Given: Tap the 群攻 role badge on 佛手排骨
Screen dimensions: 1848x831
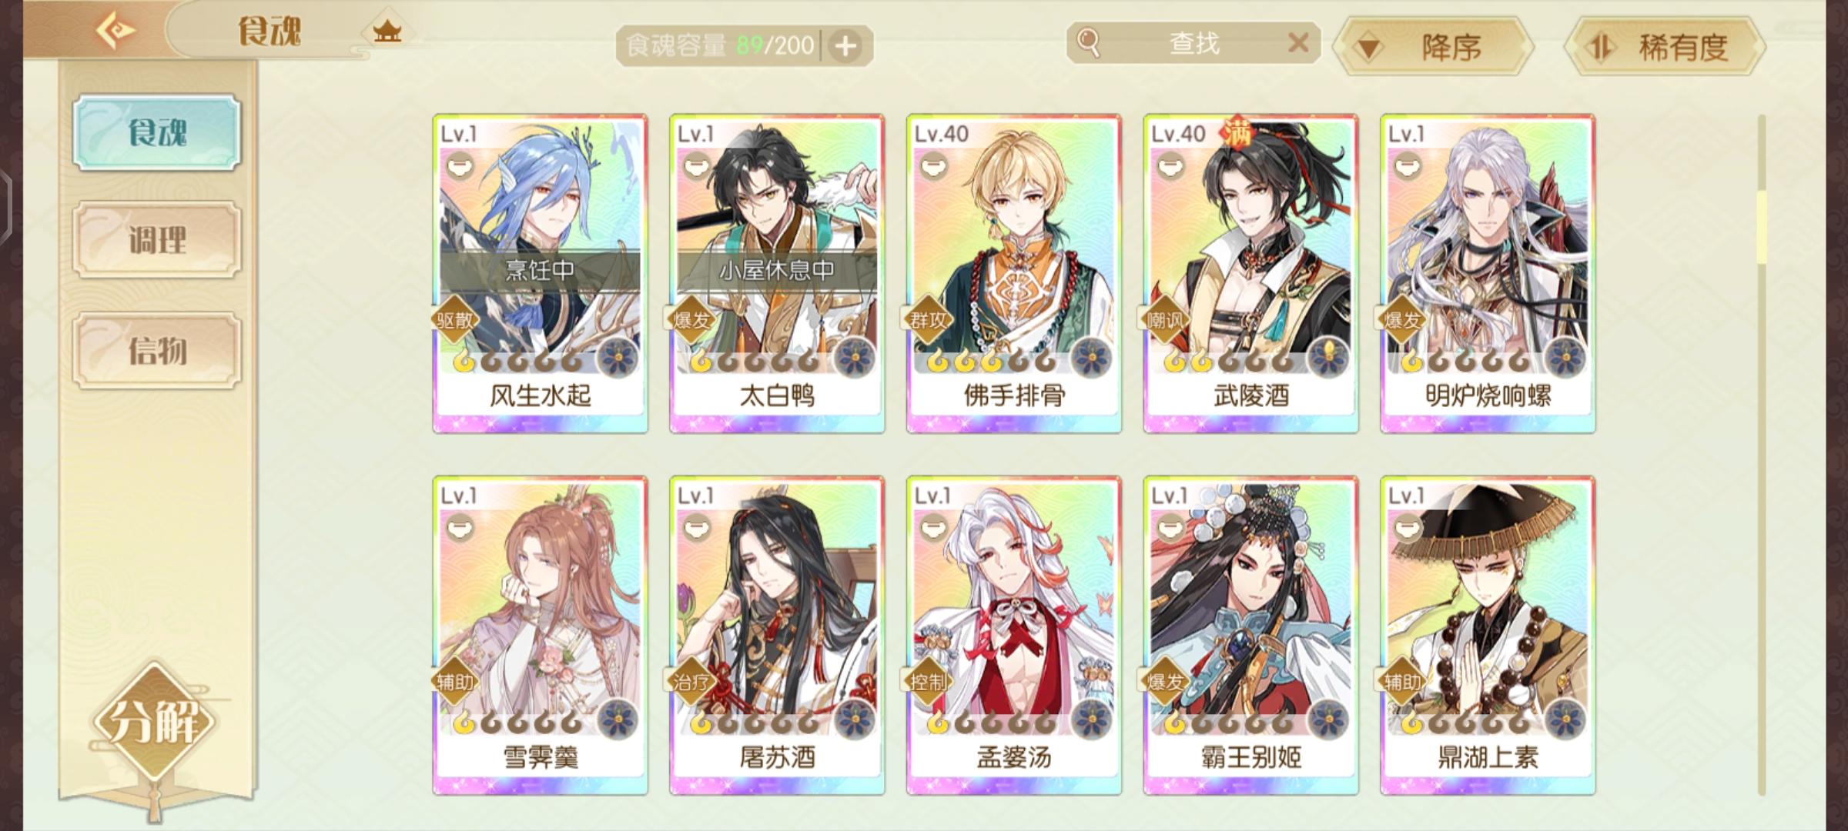Looking at the screenshot, I should point(927,320).
